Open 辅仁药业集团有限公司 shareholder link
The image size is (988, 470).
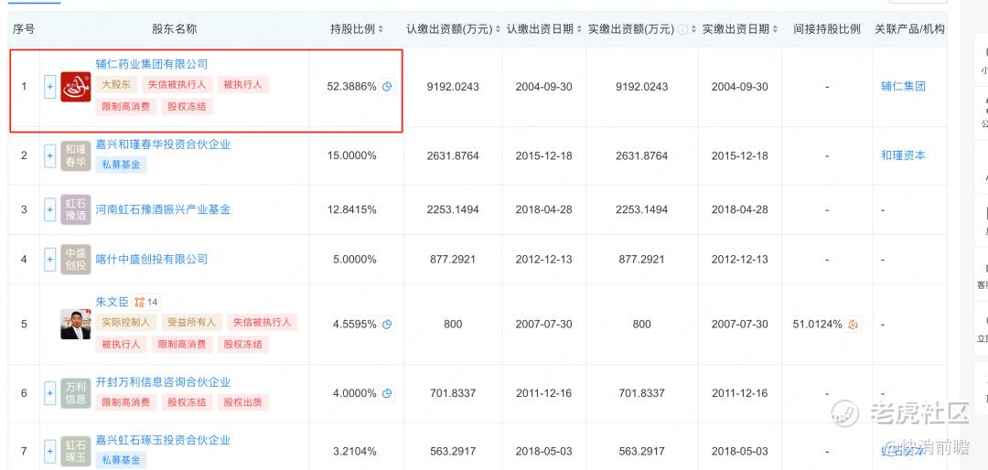point(152,64)
